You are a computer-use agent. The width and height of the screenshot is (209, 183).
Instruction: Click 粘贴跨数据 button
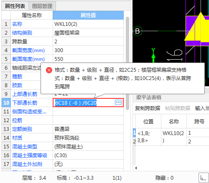point(178,108)
